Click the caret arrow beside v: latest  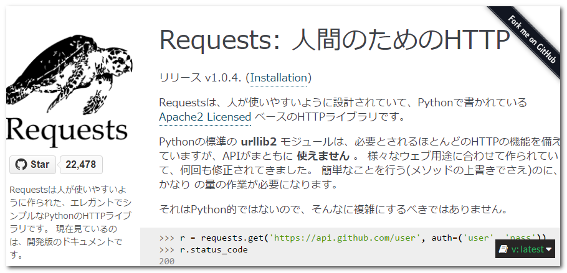pos(549,249)
